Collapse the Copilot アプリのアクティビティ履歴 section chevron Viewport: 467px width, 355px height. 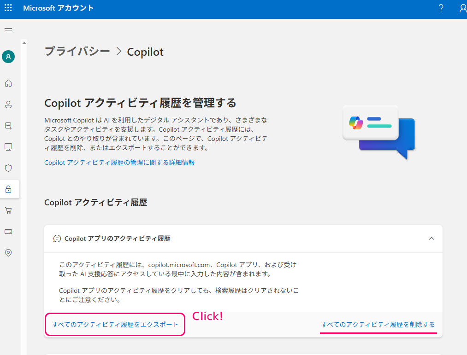click(x=431, y=239)
